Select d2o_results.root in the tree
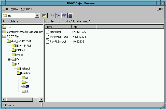 19,41
